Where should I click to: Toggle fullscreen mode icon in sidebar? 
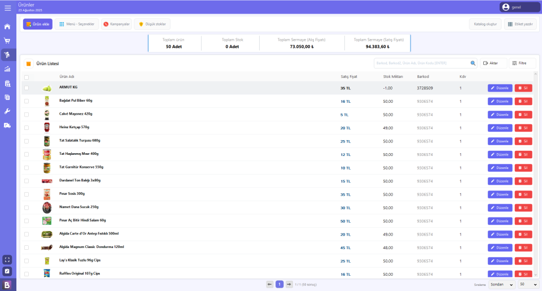tap(7, 259)
